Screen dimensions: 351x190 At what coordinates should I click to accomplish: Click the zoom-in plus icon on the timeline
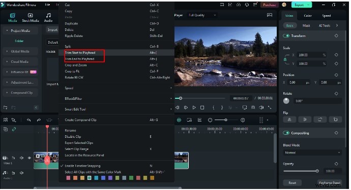pyautogui.click(x=243, y=120)
